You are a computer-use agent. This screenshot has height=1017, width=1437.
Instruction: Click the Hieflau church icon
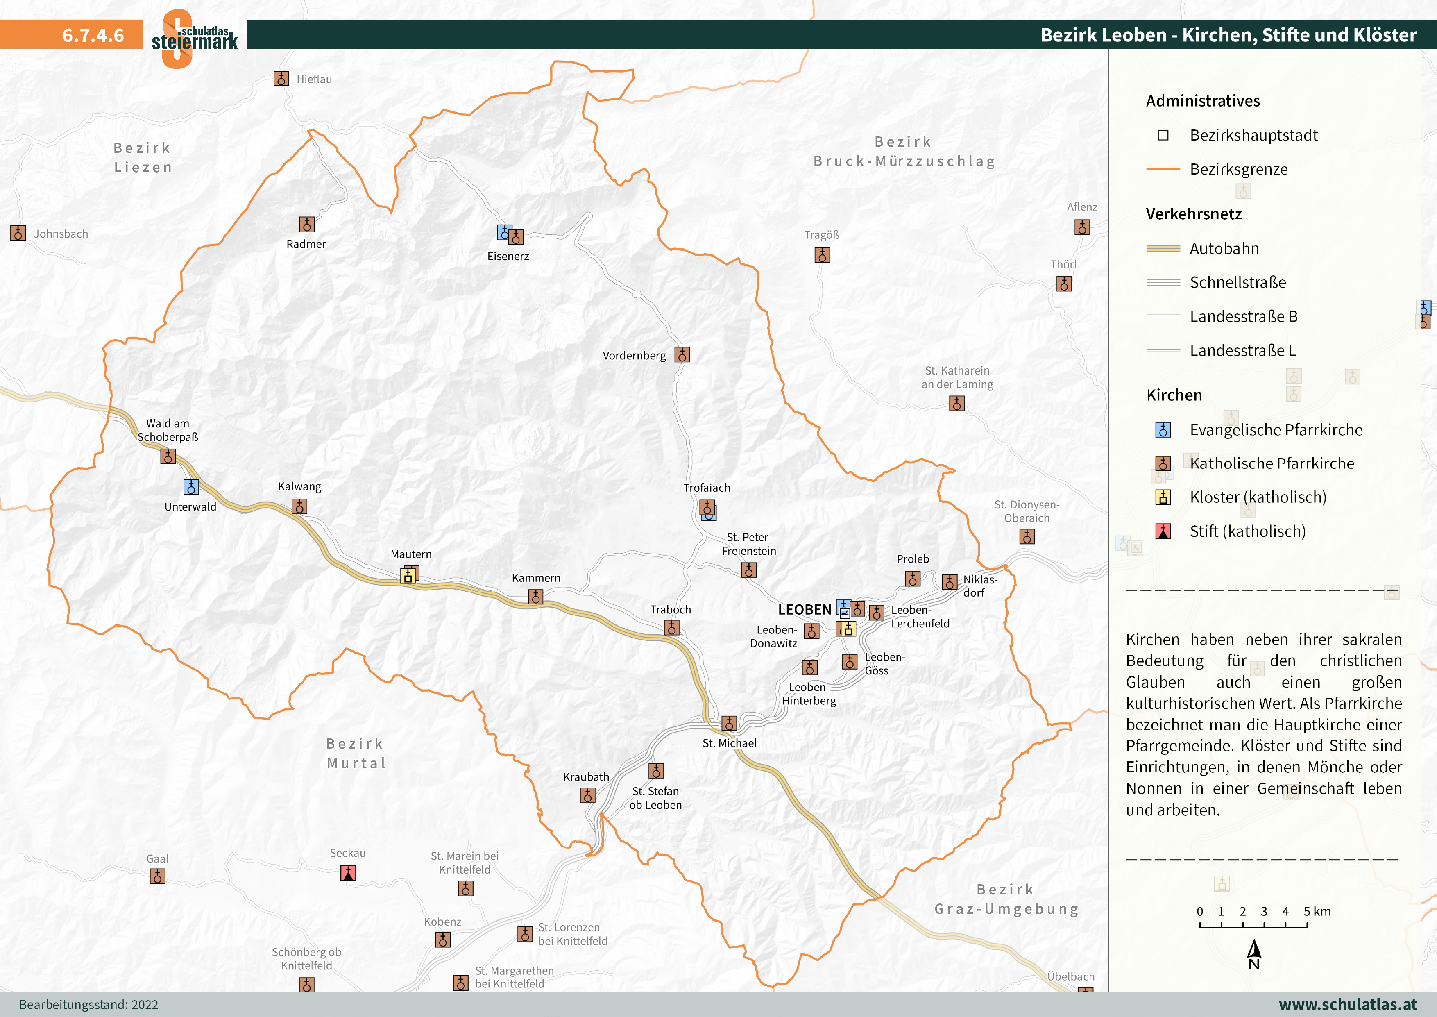281,79
